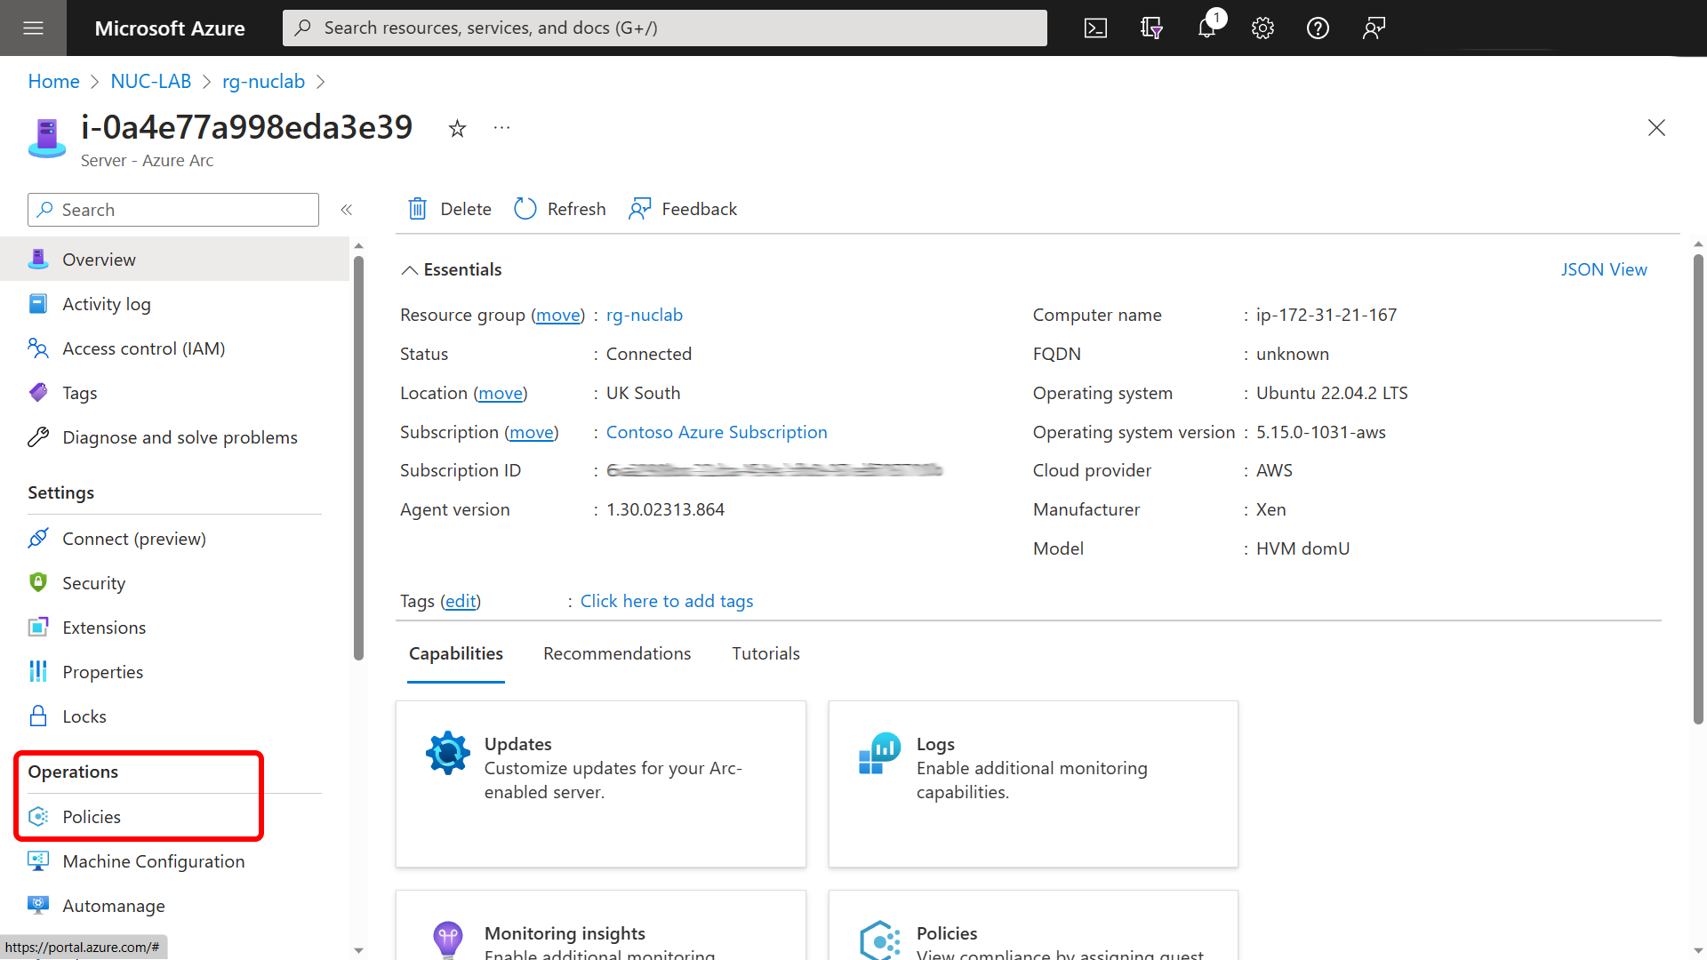The width and height of the screenshot is (1707, 960).
Task: Open the Tags blade from sidebar
Action: [79, 392]
